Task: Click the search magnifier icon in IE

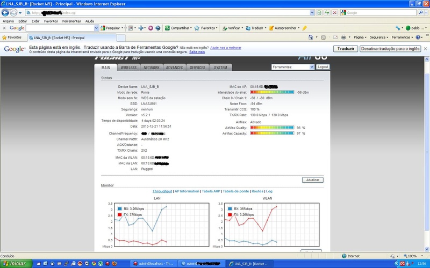Action: (420, 12)
